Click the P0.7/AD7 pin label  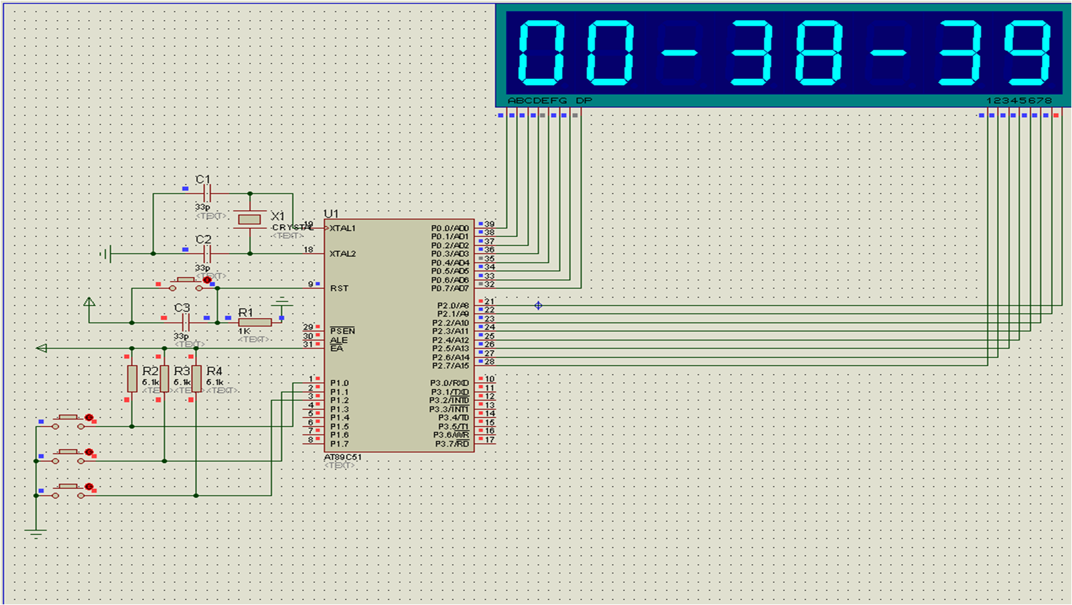tap(450, 288)
